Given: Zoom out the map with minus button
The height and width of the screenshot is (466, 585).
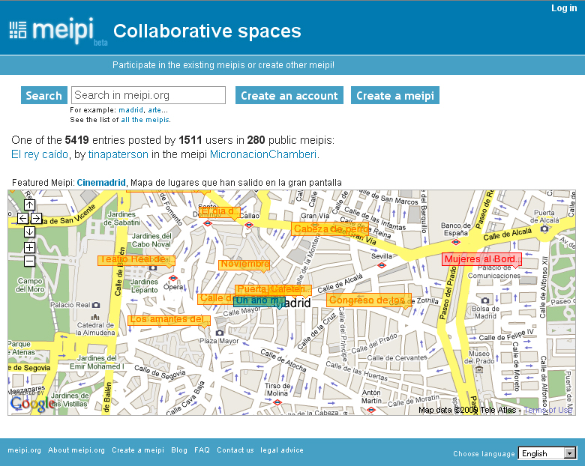Looking at the screenshot, I should 29,261.
